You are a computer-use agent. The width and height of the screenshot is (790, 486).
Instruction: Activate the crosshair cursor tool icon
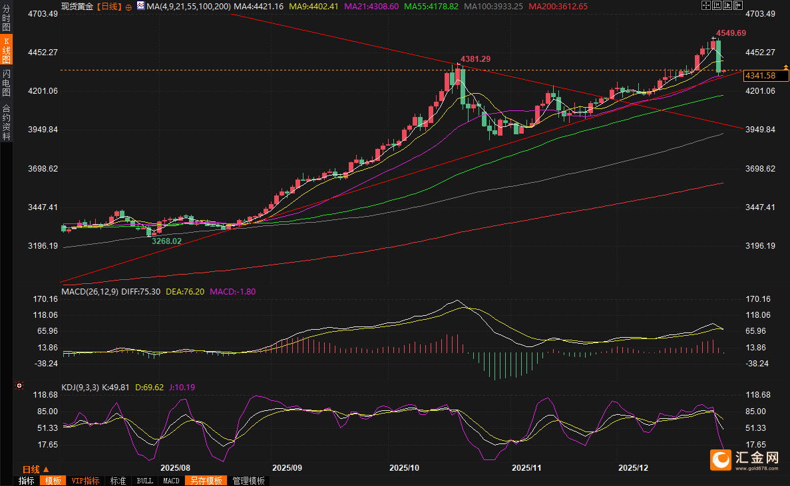[706, 5]
